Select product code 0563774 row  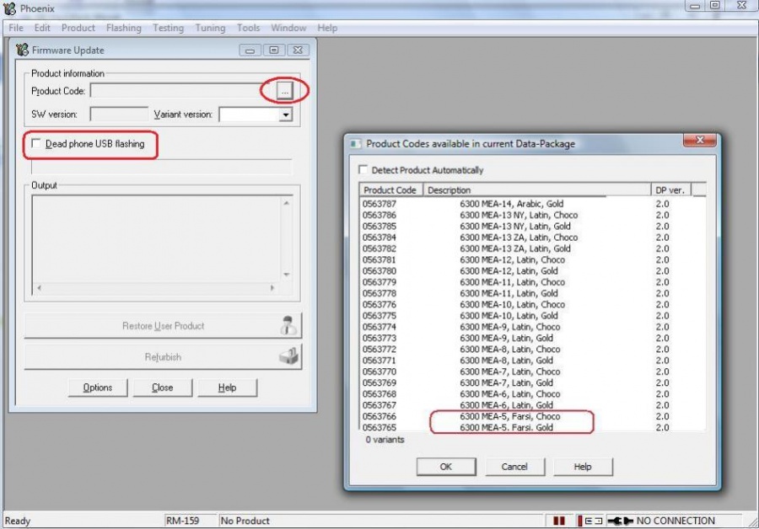(532, 327)
